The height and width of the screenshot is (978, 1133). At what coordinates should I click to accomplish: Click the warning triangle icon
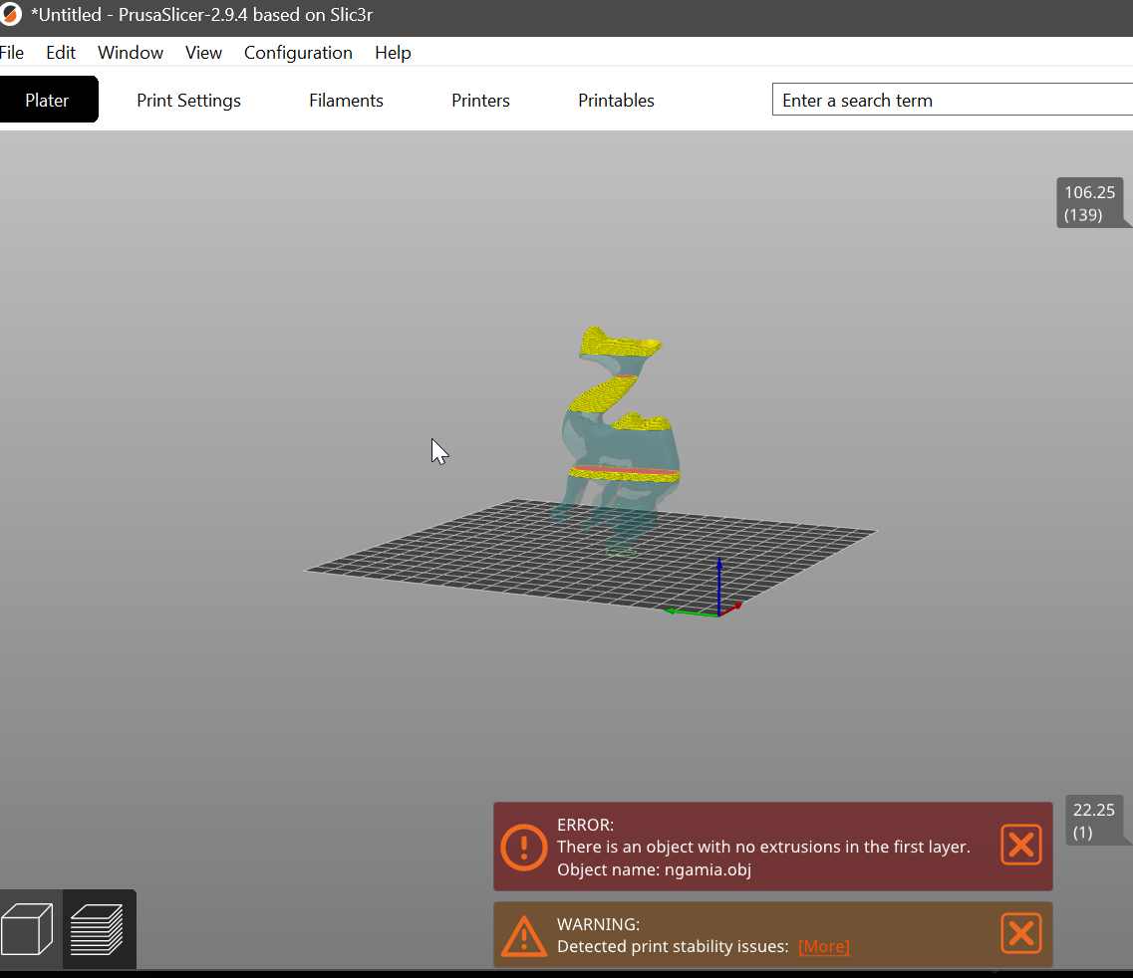tap(524, 936)
